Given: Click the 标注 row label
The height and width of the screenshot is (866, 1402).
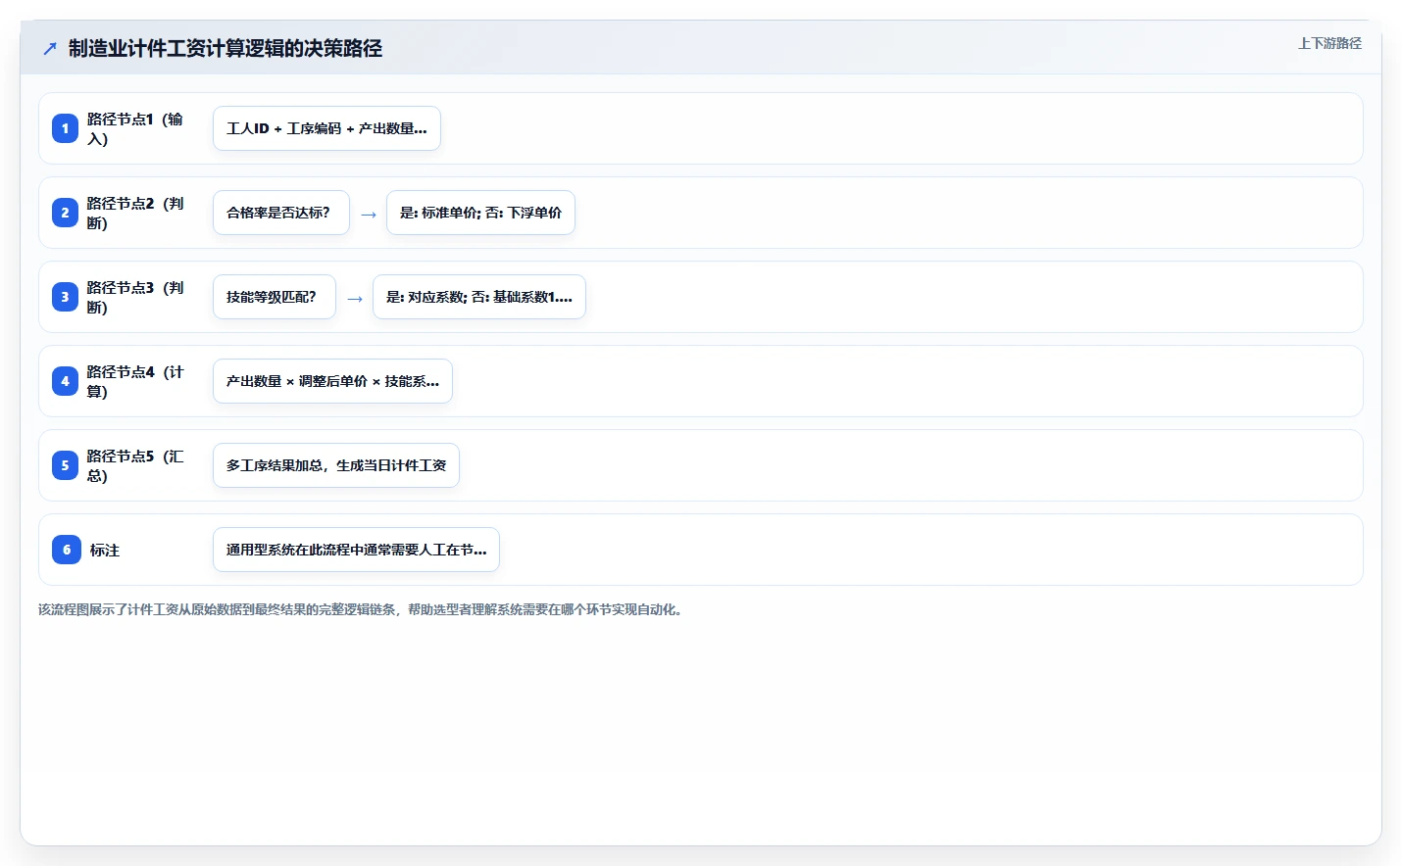Looking at the screenshot, I should [105, 551].
